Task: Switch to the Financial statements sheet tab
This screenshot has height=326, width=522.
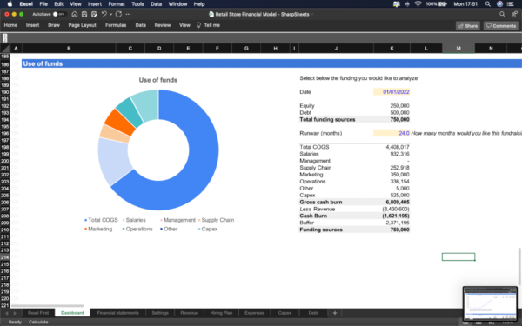Action: coord(117,313)
